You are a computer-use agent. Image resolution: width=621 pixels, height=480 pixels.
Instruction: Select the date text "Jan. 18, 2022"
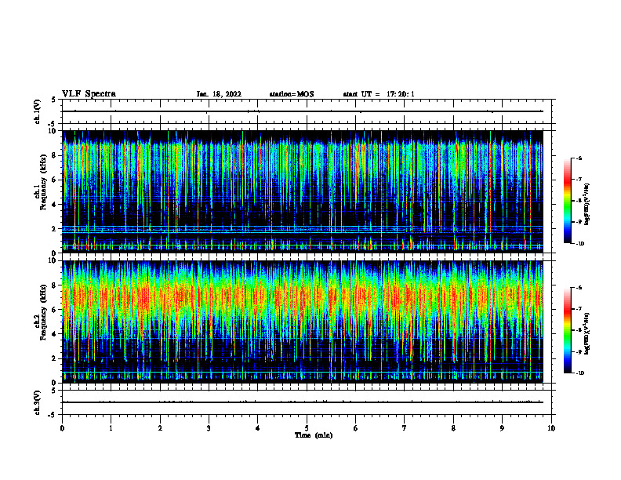[x=219, y=94]
